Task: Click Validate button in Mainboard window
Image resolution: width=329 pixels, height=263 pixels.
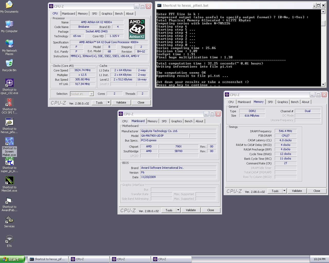Action: (191, 210)
